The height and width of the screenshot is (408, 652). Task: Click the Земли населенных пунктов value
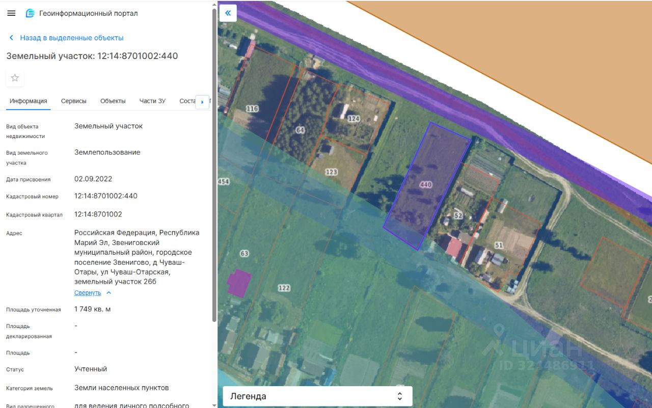[x=122, y=388]
